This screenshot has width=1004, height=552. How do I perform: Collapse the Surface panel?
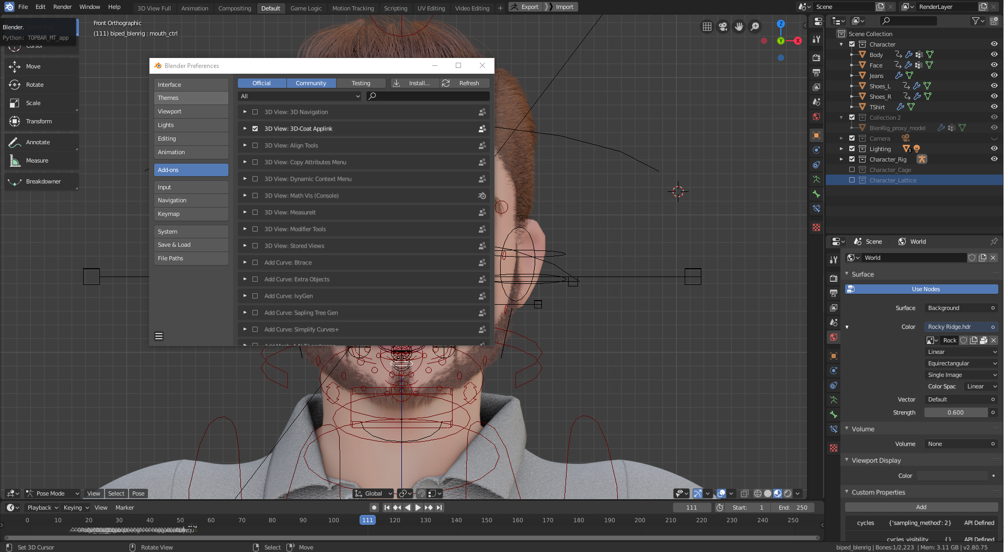847,274
